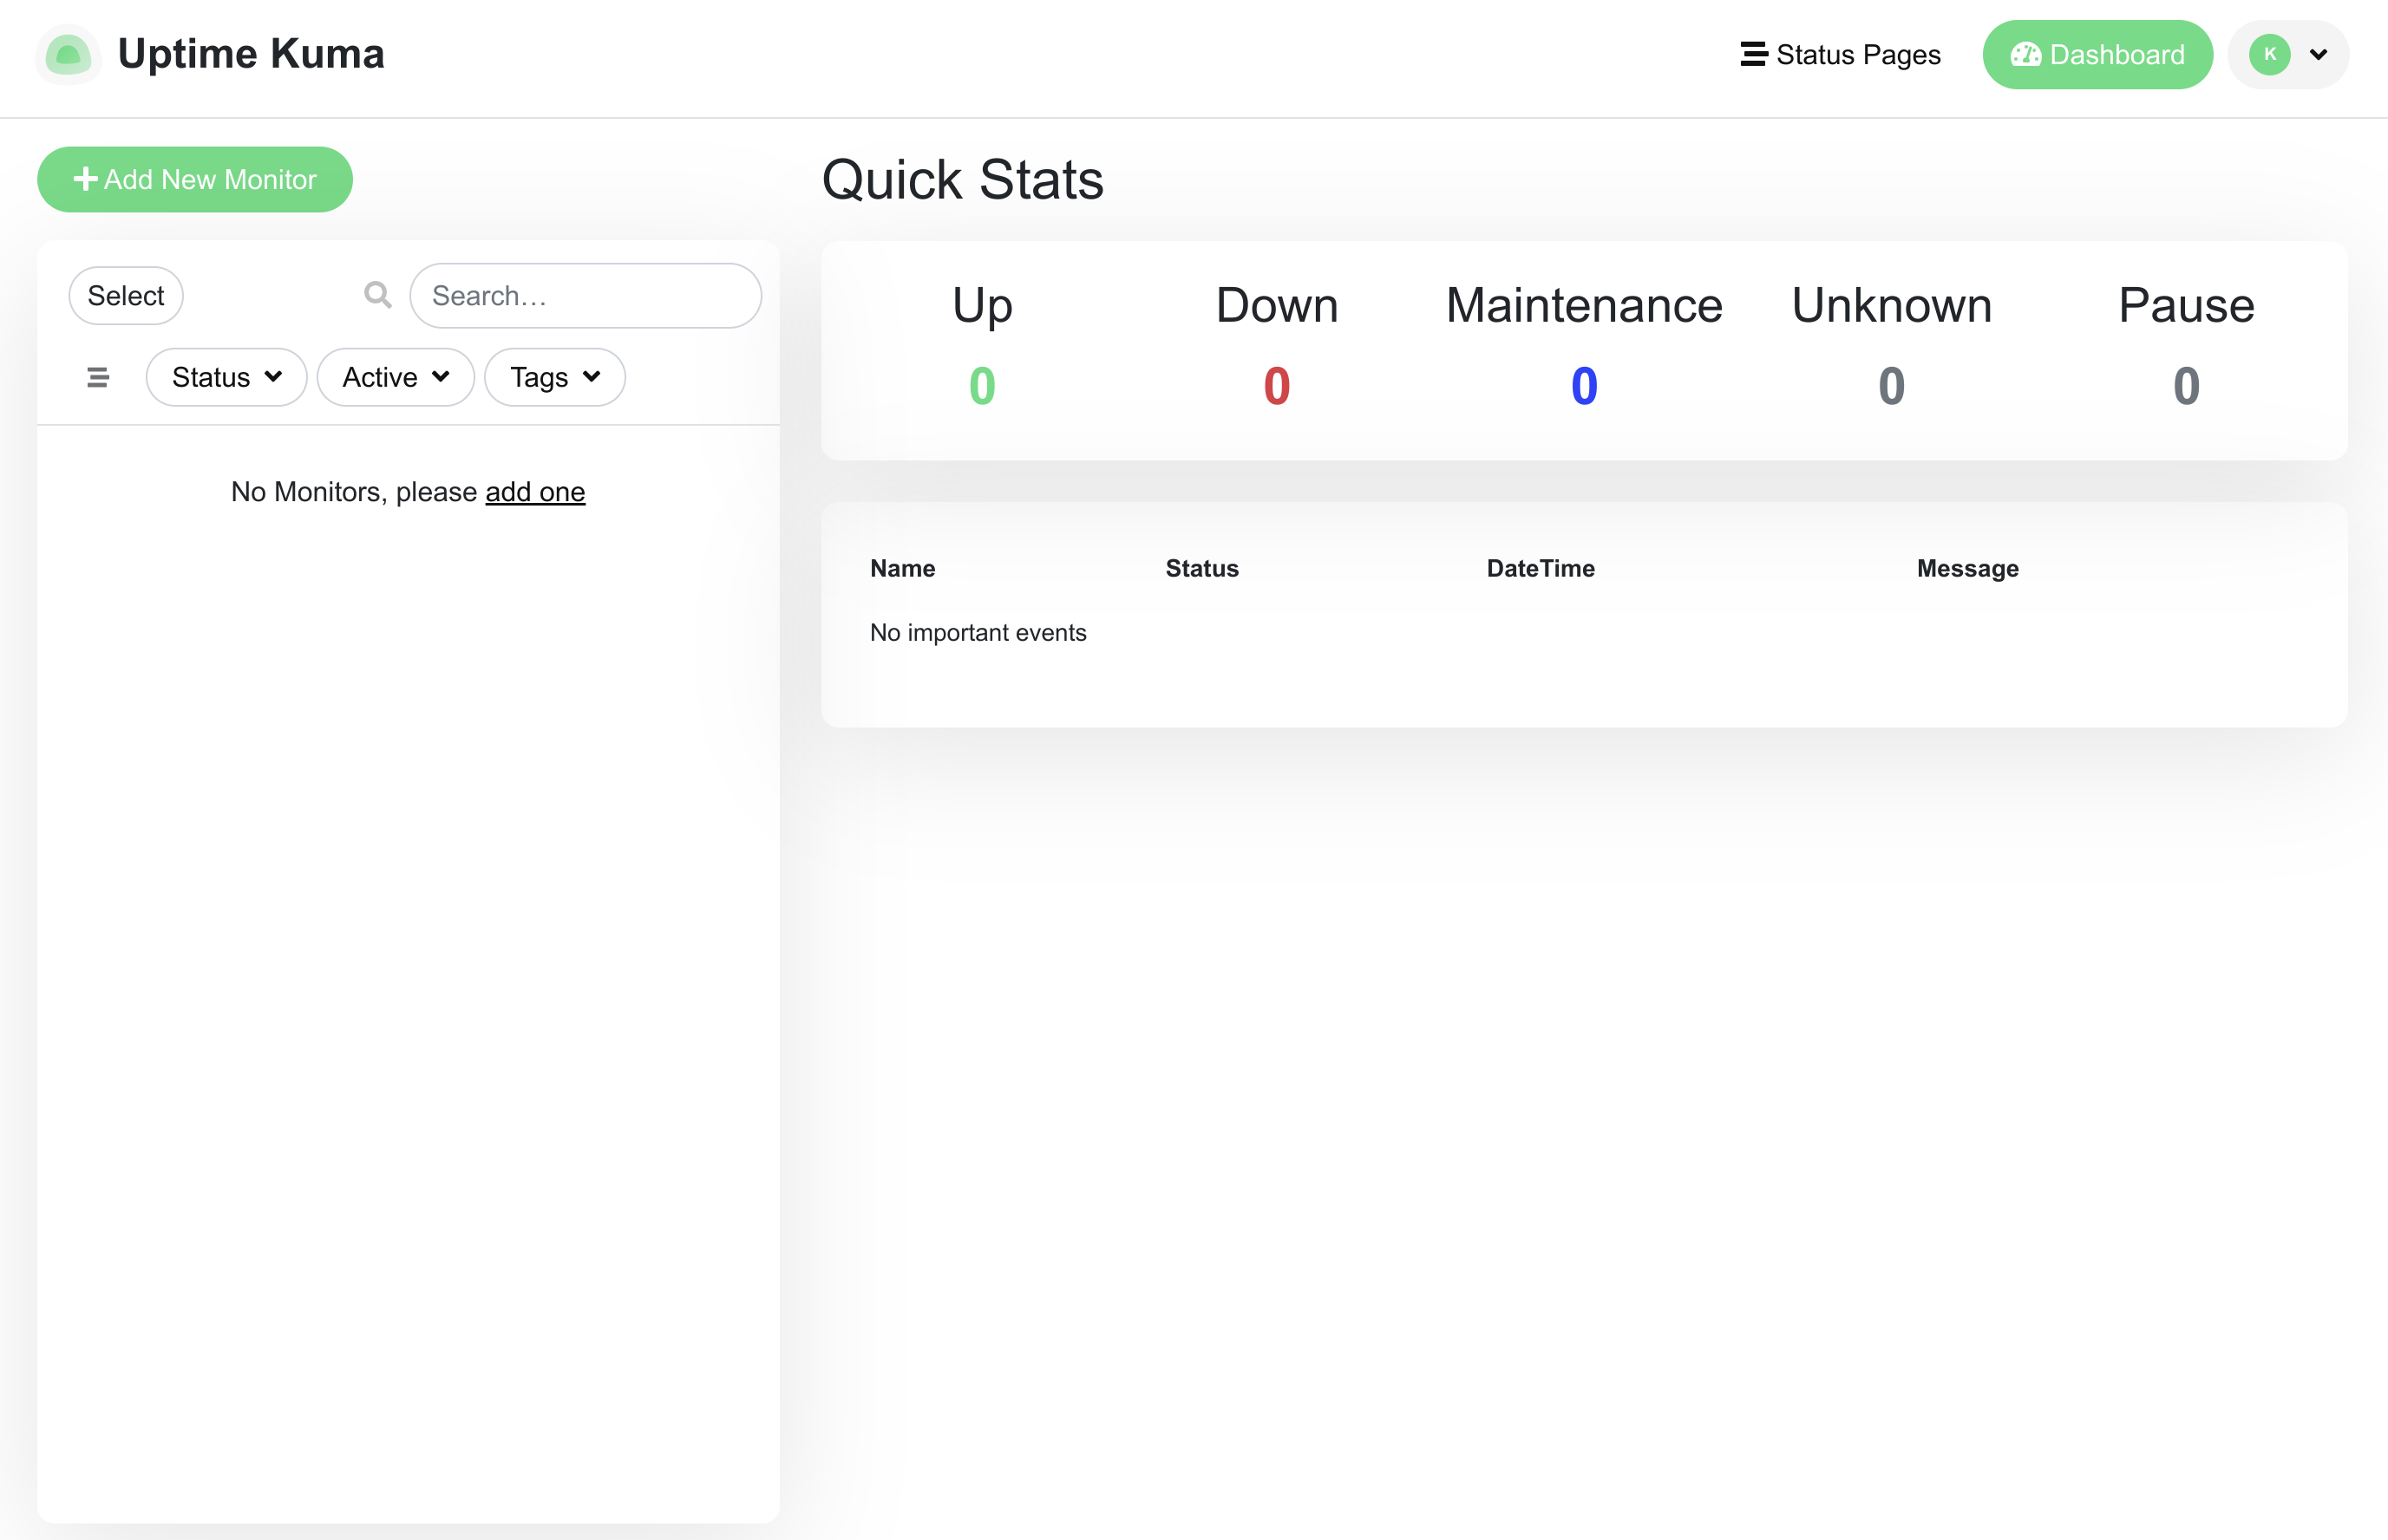Click the Up label in Quick Stats
The height and width of the screenshot is (1540, 2388).
tap(983, 306)
